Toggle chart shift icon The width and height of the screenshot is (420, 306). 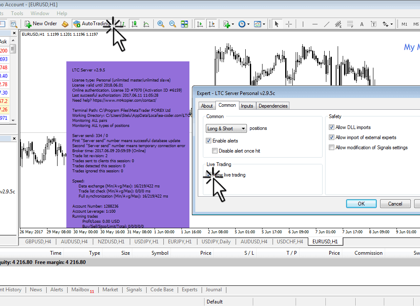pyautogui.click(x=212, y=24)
